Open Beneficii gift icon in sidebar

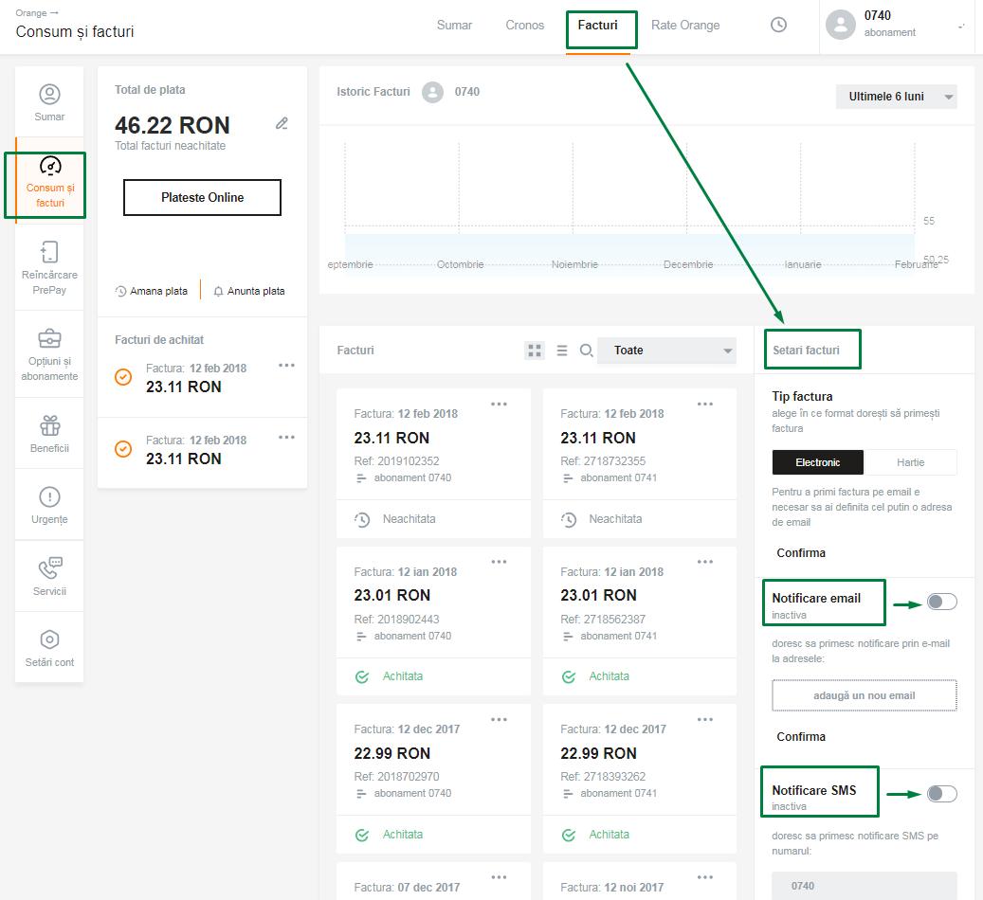click(49, 433)
